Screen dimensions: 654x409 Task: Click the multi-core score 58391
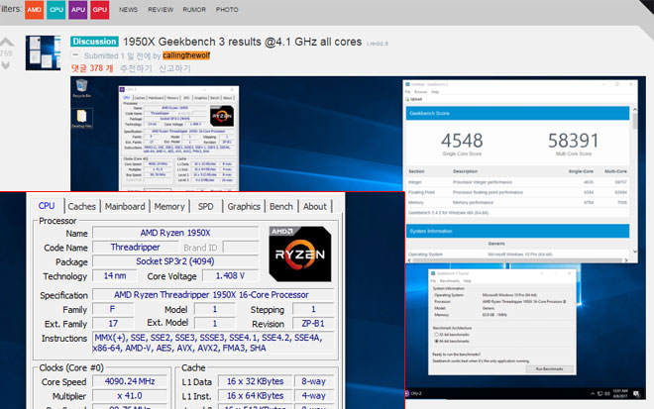(x=573, y=141)
